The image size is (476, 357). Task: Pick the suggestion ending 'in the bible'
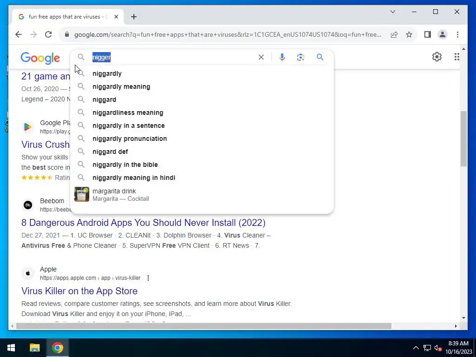coord(202,165)
